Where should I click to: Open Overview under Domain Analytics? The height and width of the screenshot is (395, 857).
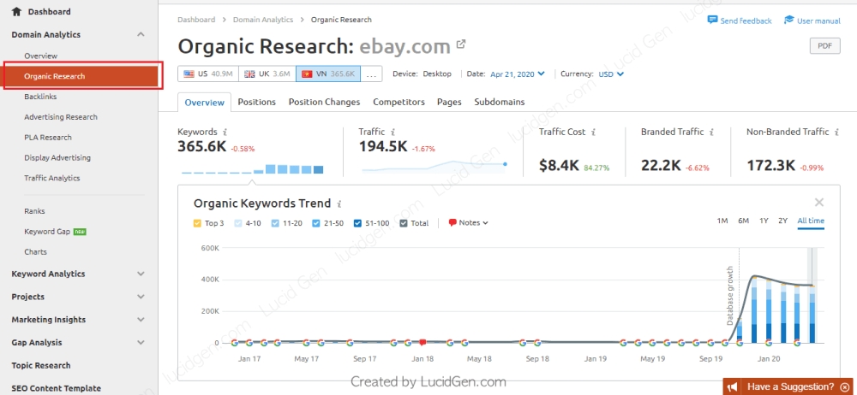(x=40, y=56)
